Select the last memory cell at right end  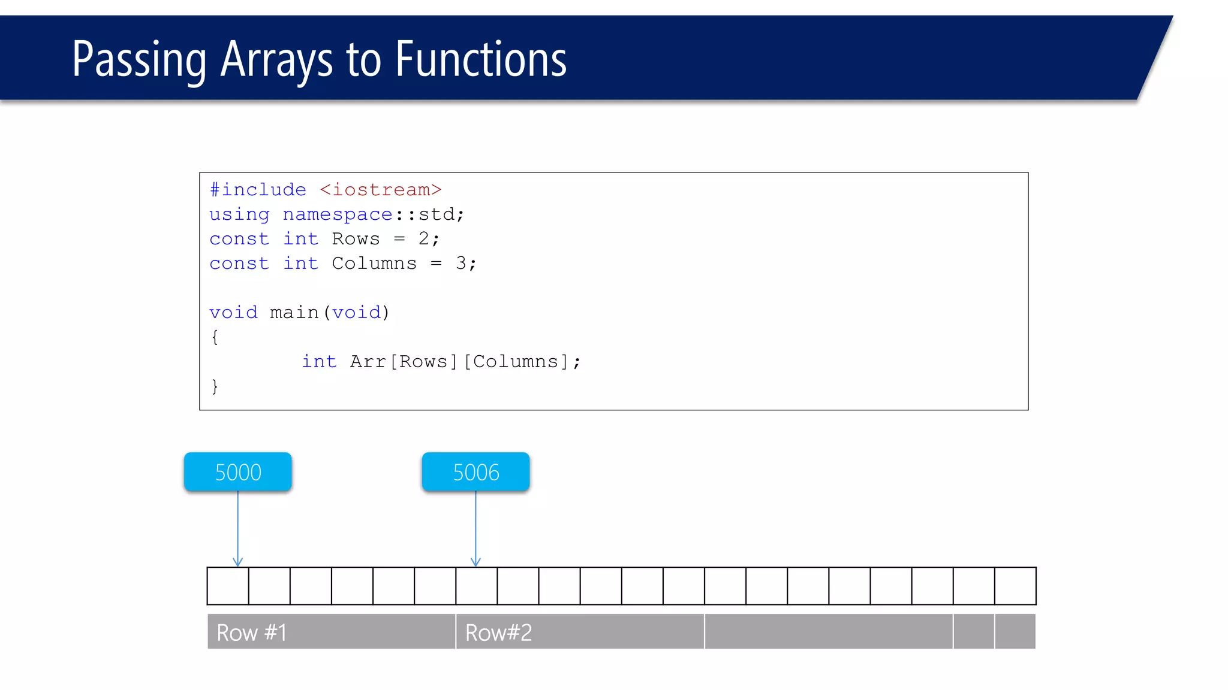[1015, 586]
